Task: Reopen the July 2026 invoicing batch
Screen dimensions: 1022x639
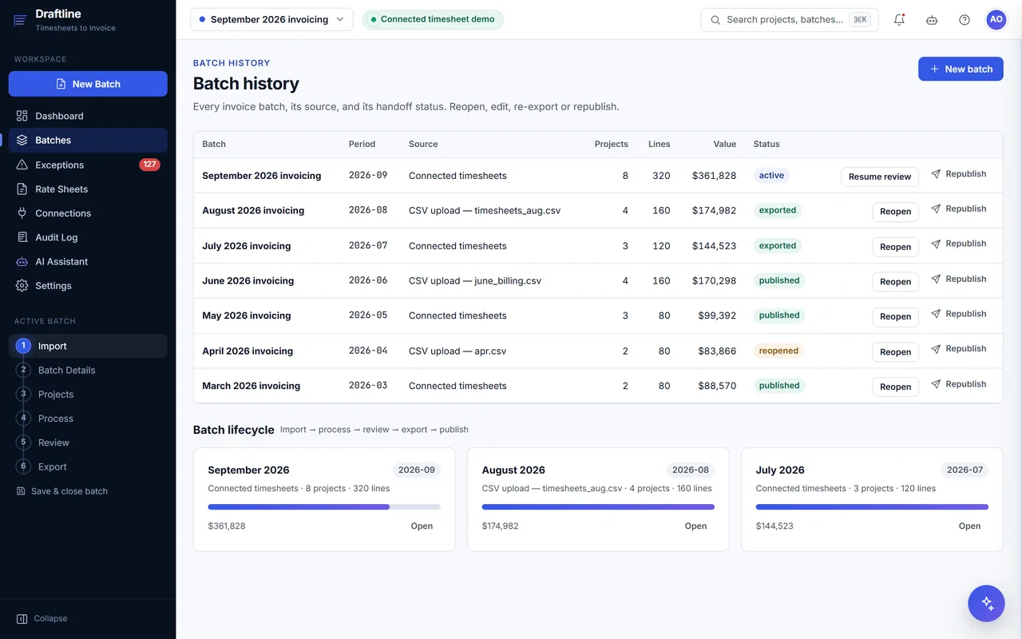Action: point(895,247)
